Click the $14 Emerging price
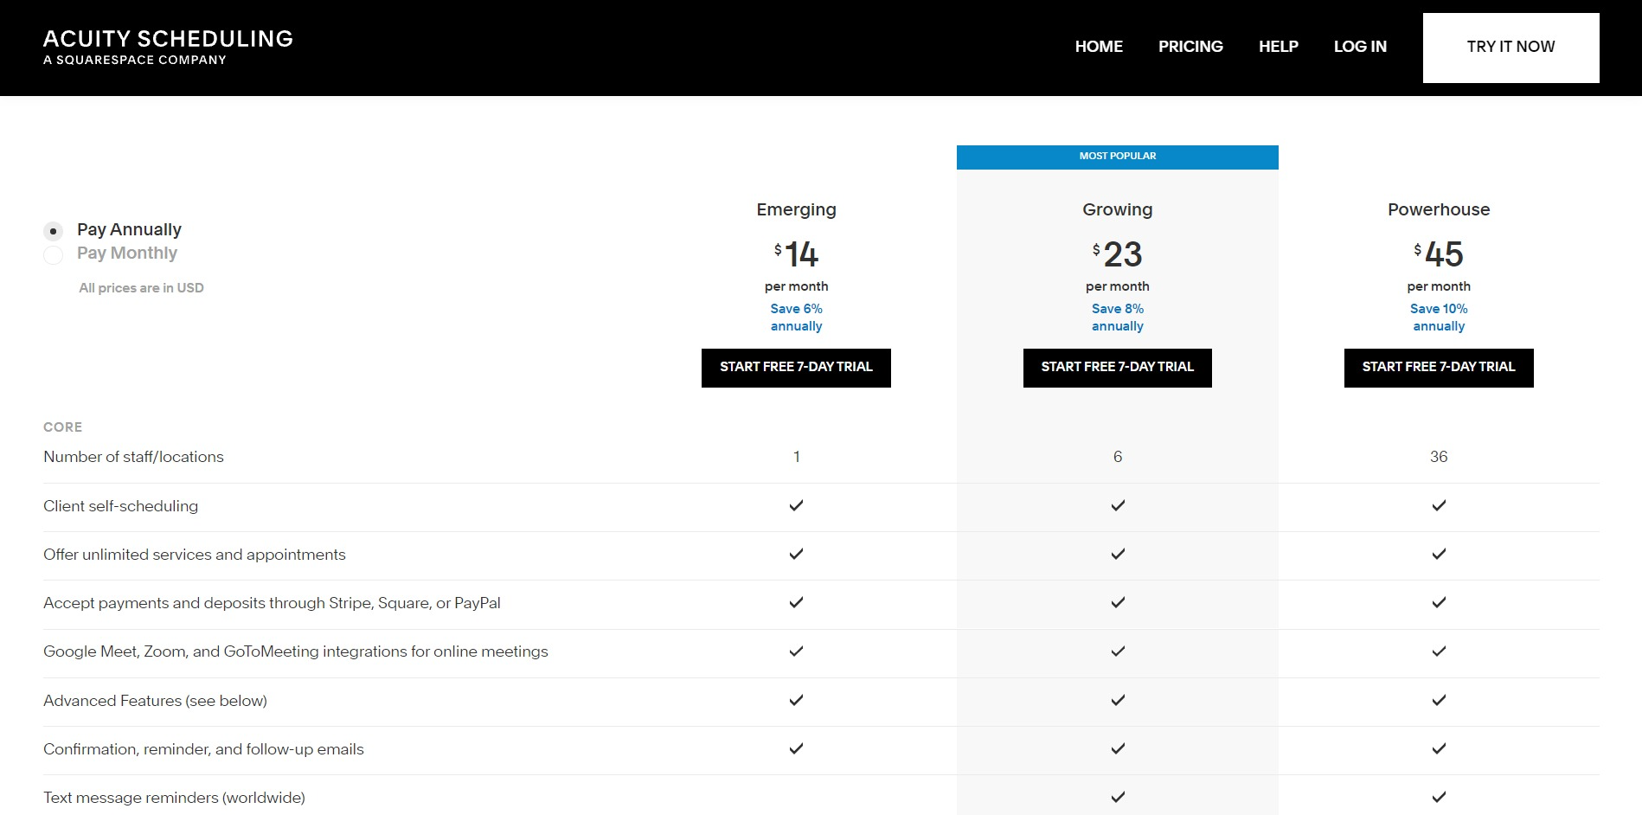The height and width of the screenshot is (815, 1642). point(796,253)
